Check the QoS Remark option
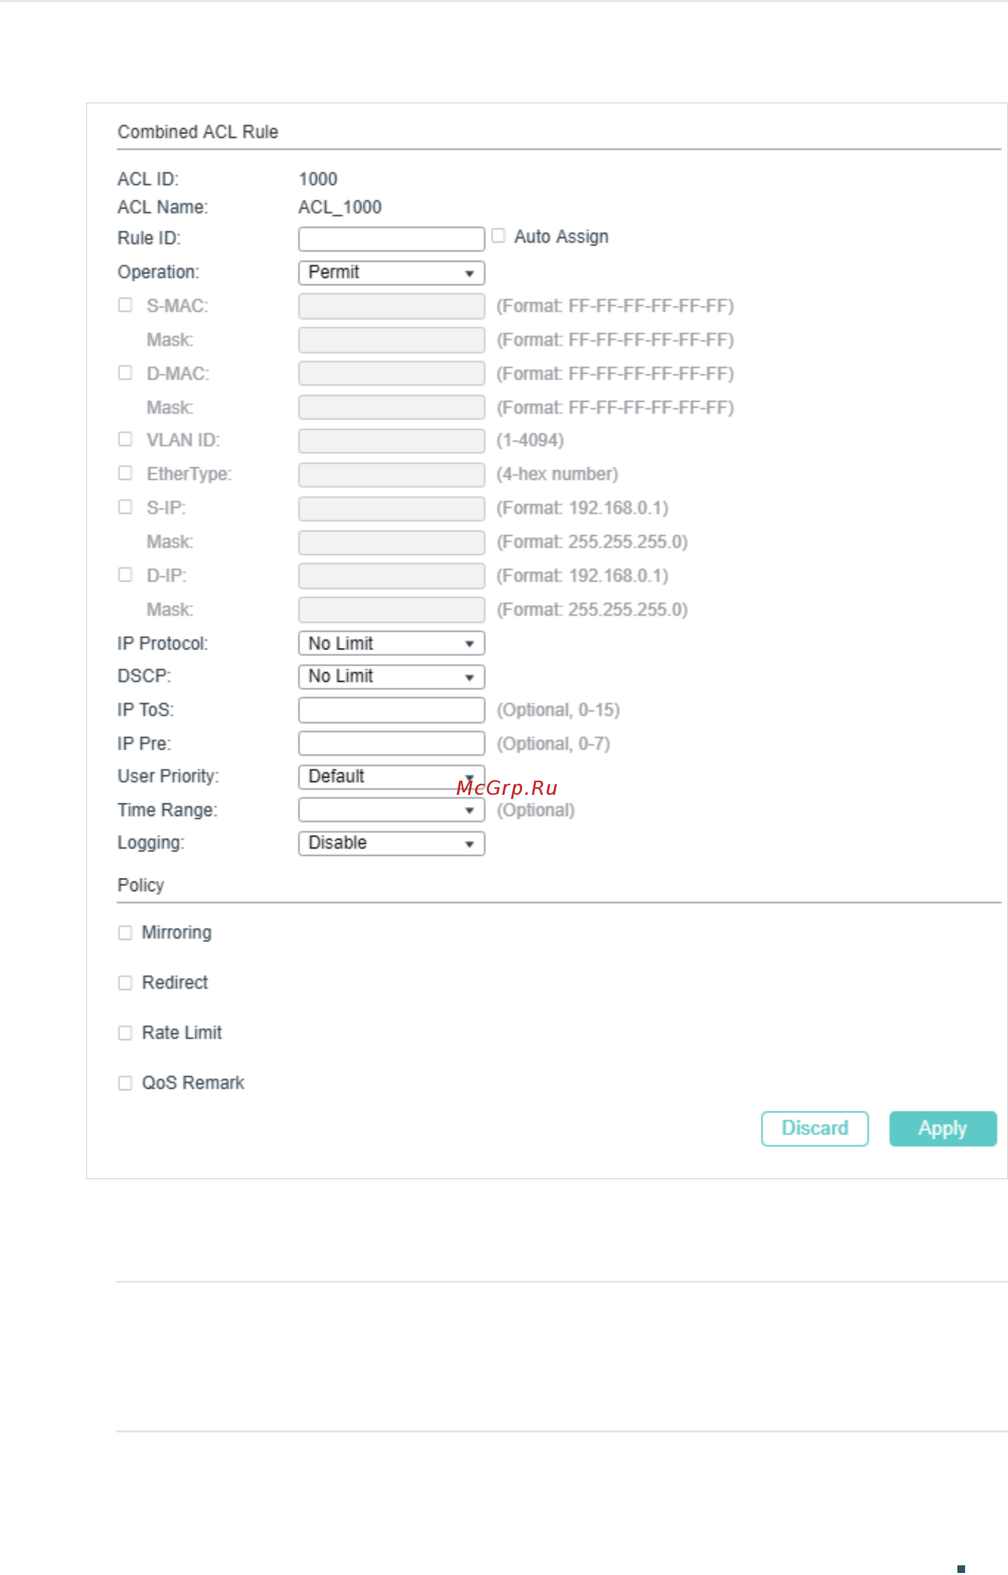The height and width of the screenshot is (1575, 1008). (x=125, y=1083)
